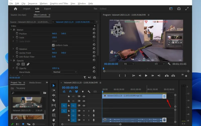Open timeline display settings wrench
Screen dimensions: 201x126
[89, 91]
